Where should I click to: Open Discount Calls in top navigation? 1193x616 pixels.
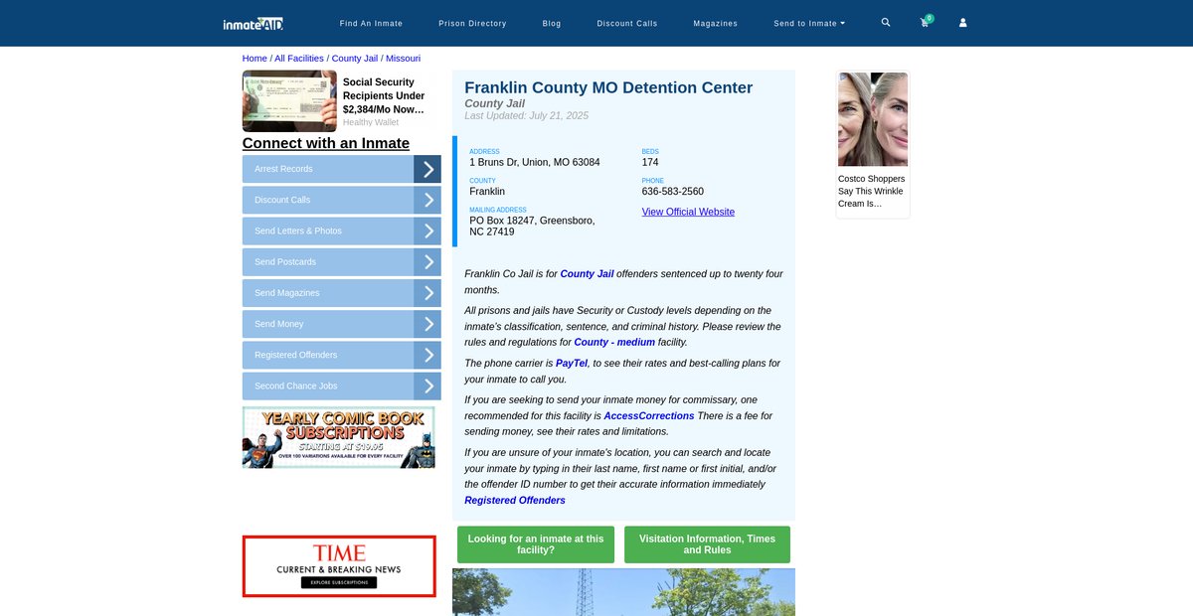pyautogui.click(x=626, y=23)
